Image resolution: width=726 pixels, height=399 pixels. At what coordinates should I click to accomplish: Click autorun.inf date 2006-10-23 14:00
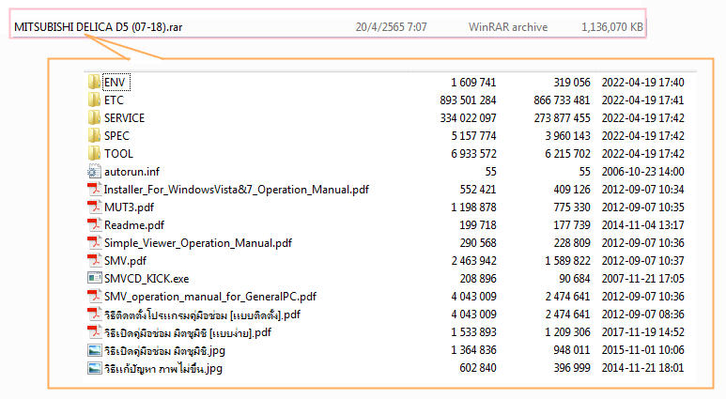tap(642, 172)
